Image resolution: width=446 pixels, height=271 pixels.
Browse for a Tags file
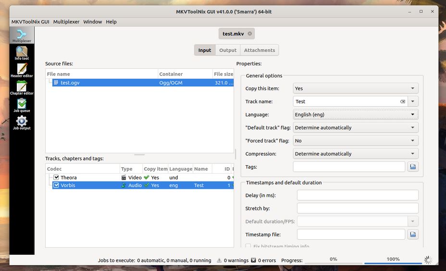click(413, 167)
